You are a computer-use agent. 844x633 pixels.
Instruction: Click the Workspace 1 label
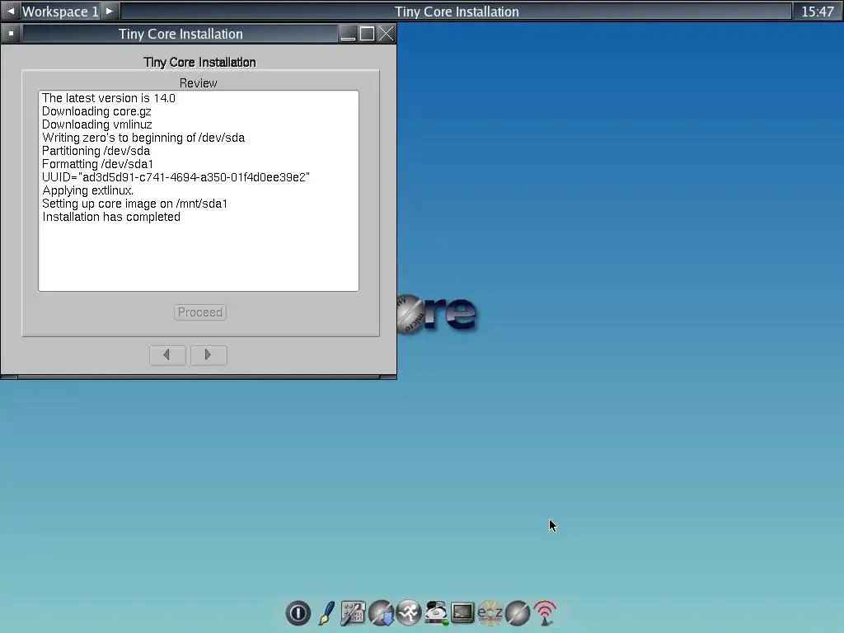(x=60, y=12)
